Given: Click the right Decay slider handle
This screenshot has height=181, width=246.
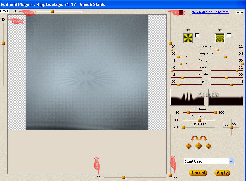Looking at the screenshot, I should 243,64.
